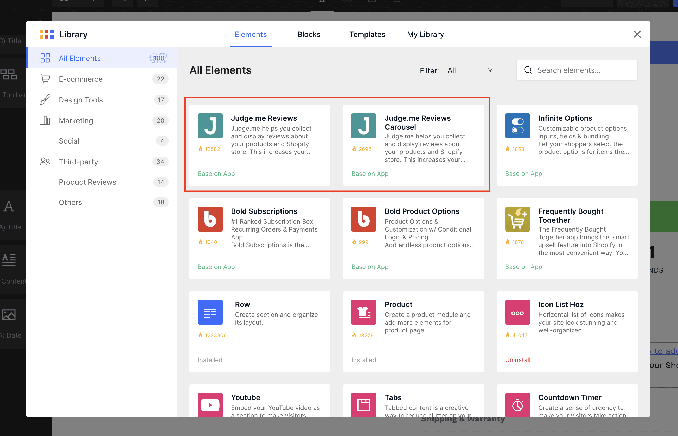The image size is (678, 436).
Task: Select the Marketing category in sidebar
Action: click(76, 121)
